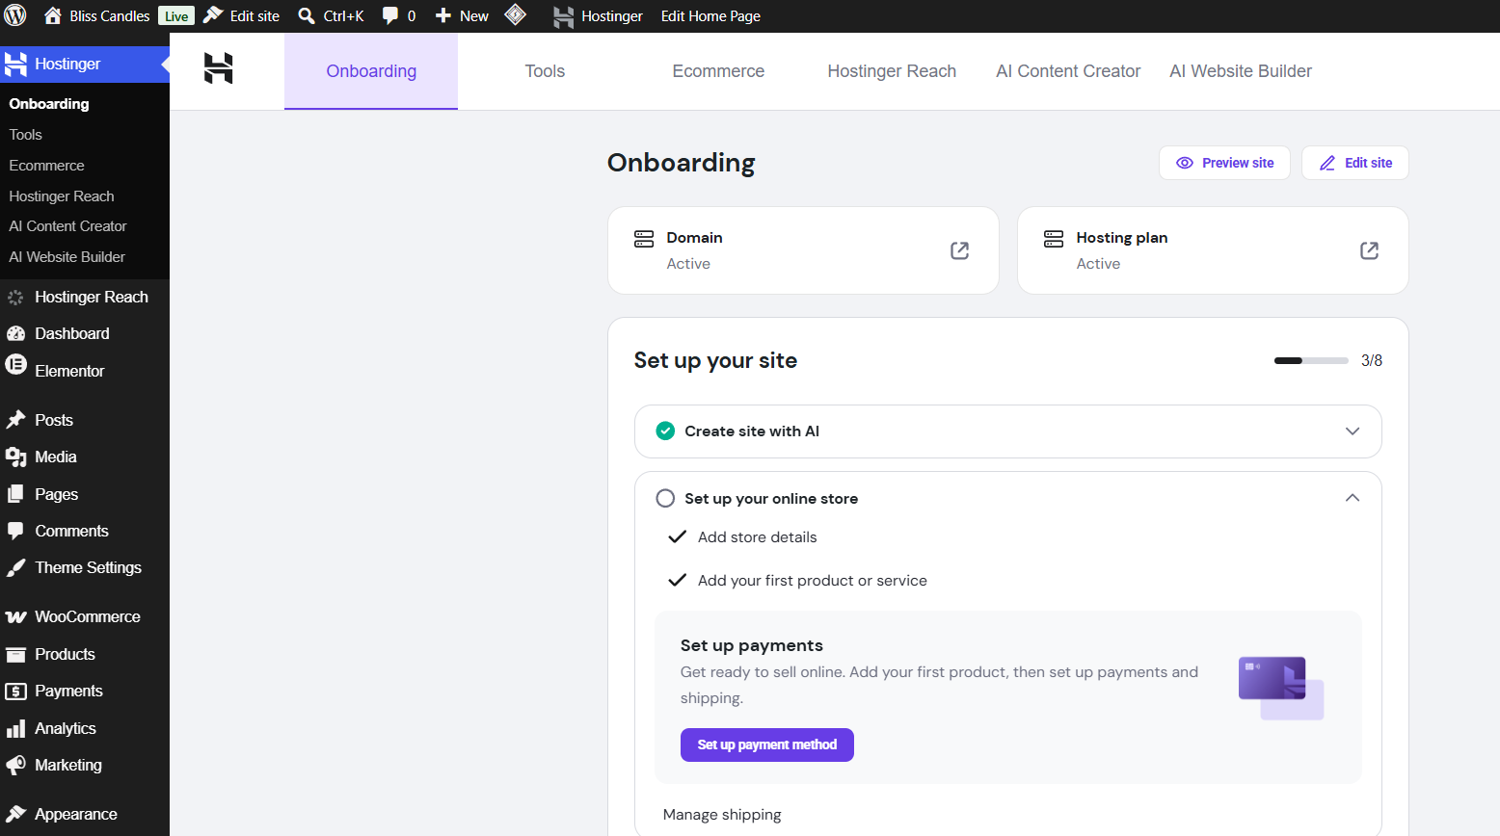Click Add your first product or service
Screen dimensions: 1500x836
point(812,581)
